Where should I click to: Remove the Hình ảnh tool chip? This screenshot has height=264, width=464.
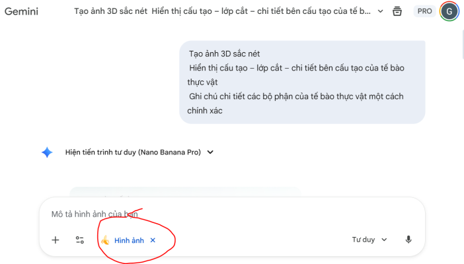pos(153,240)
